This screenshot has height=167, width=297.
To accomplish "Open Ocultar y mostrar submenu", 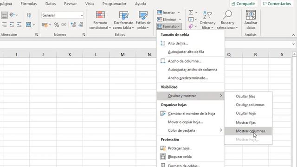I will pos(191,96).
